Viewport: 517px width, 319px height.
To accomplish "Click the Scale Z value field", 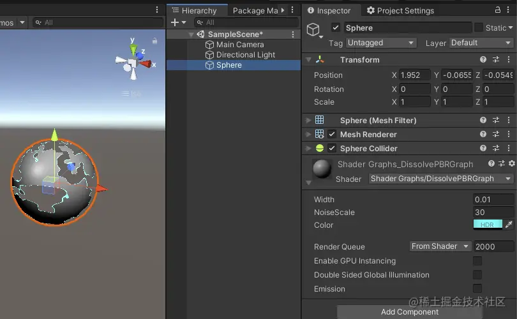I will coord(498,102).
